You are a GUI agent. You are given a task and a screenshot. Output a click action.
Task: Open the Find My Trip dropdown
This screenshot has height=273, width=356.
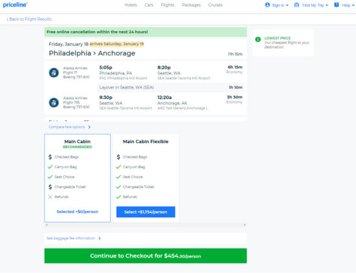point(311,5)
